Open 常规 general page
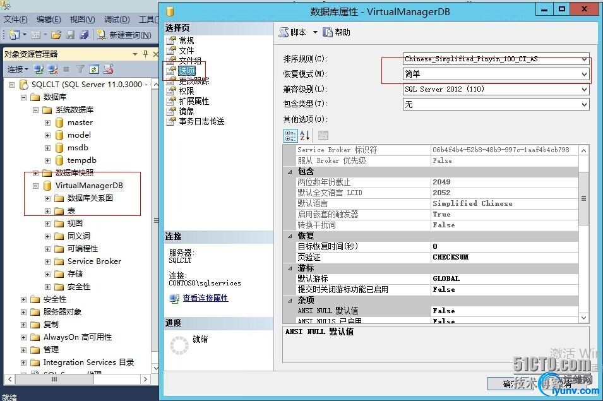 click(186, 40)
